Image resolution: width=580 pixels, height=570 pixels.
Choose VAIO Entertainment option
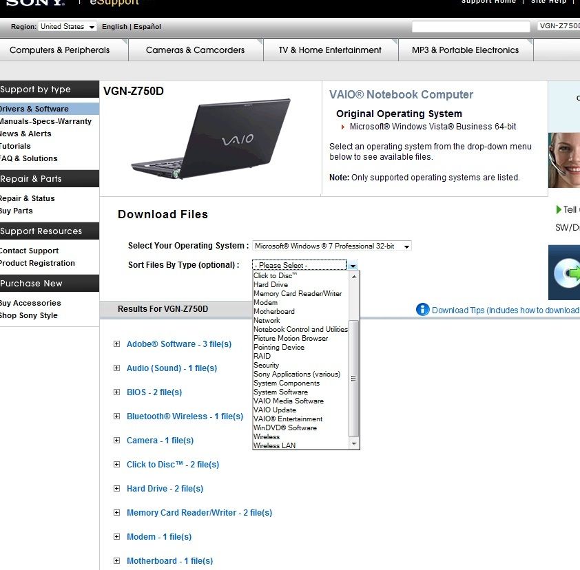pyautogui.click(x=301, y=419)
